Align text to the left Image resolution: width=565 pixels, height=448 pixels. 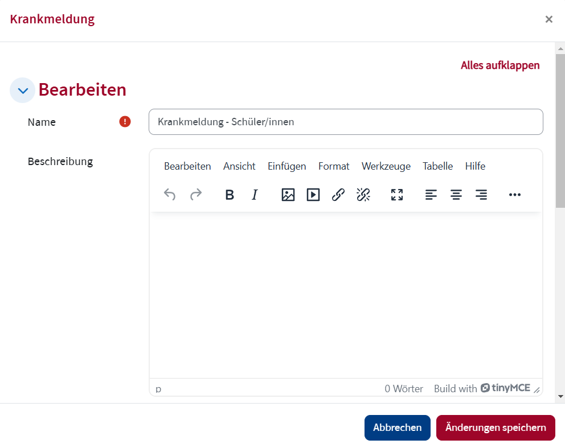[x=431, y=194]
